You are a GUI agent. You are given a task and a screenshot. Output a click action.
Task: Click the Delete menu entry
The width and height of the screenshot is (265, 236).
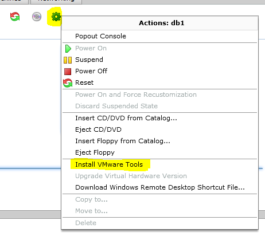pos(85,223)
